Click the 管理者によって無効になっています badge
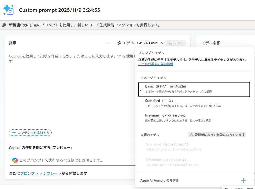Viewport: 255px width, 189px height. coord(217,135)
